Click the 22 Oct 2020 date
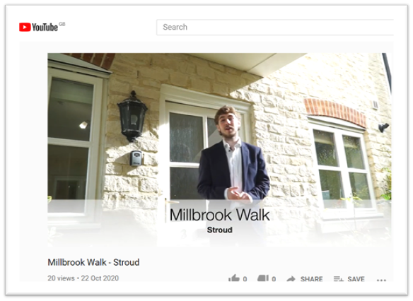This screenshot has height=301, width=413. (100, 278)
